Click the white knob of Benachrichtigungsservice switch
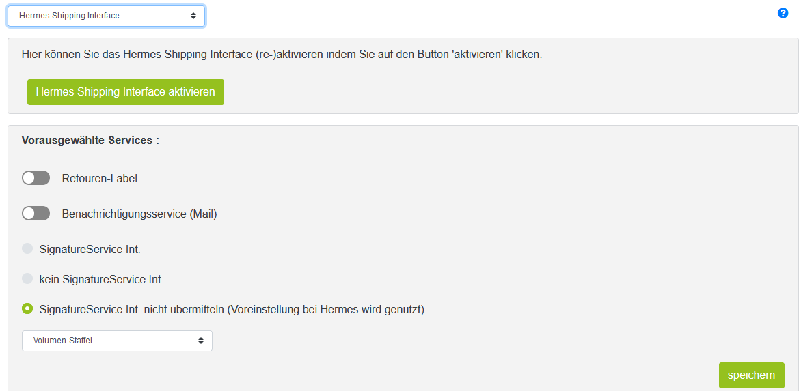The height and width of the screenshot is (391, 799). [x=29, y=214]
